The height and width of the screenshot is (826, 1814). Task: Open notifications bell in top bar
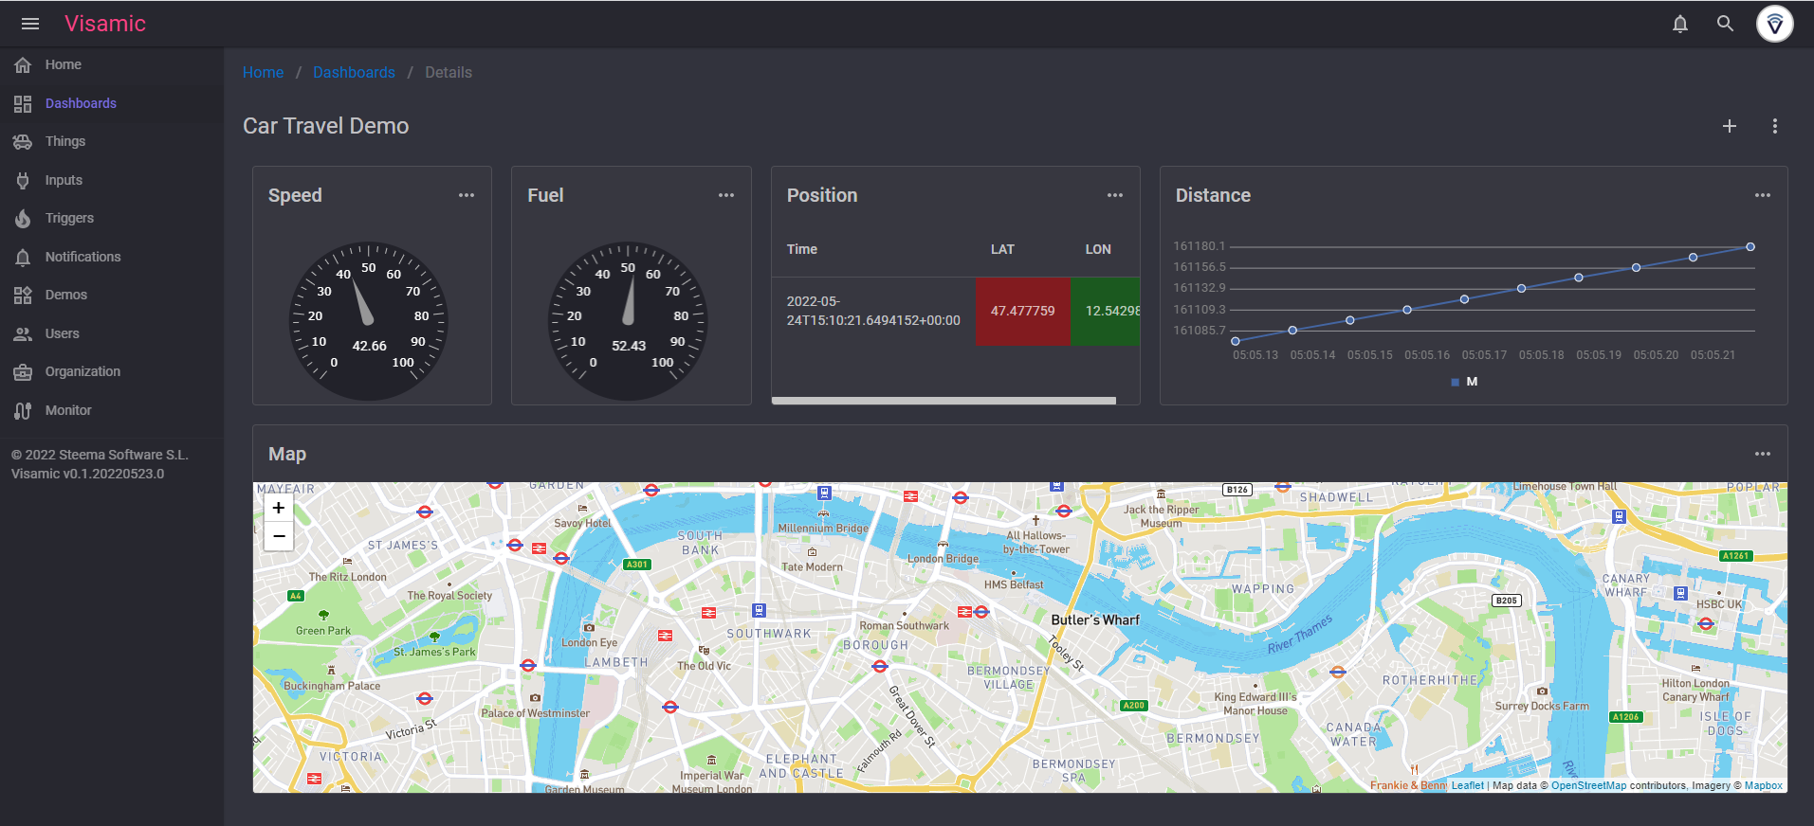coord(1679,24)
